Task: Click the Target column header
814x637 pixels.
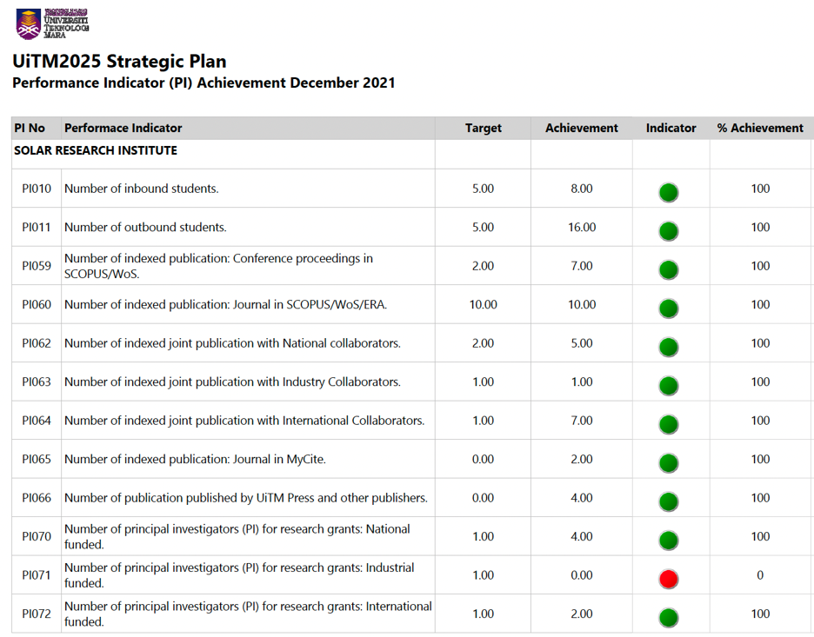Action: (483, 128)
